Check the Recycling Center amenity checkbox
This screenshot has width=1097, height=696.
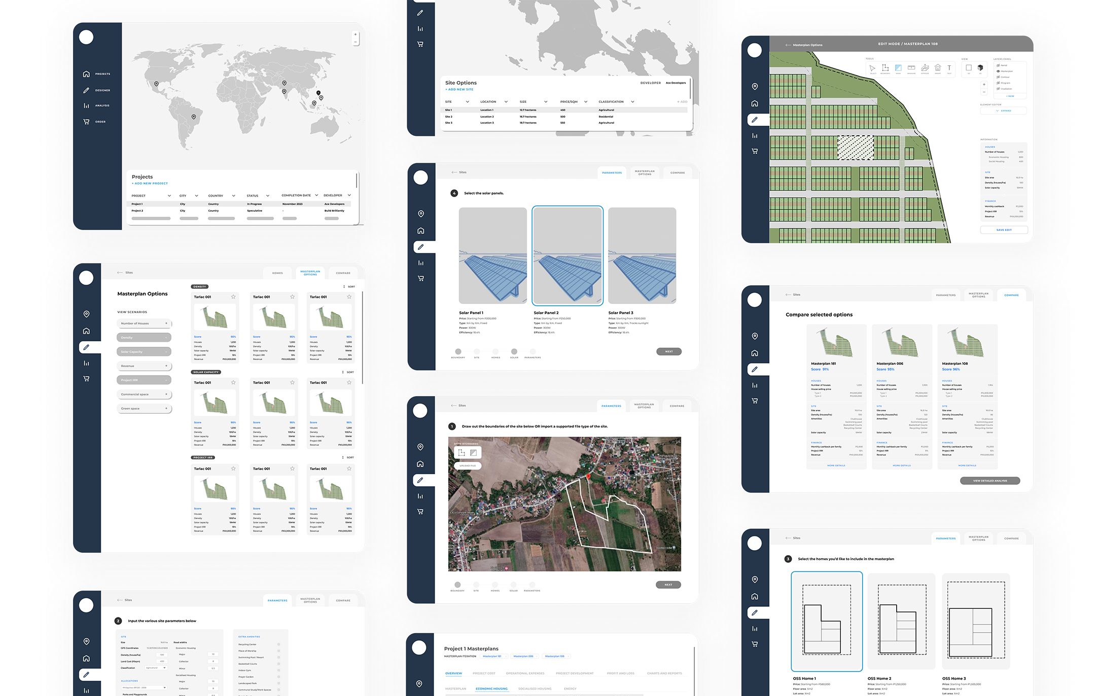[x=279, y=644]
